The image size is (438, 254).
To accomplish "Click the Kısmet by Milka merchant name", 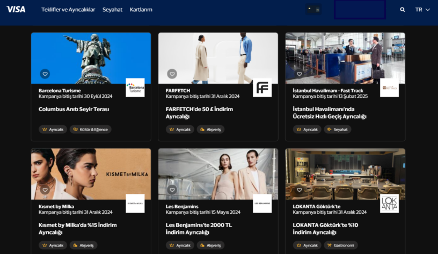I will click(56, 207).
